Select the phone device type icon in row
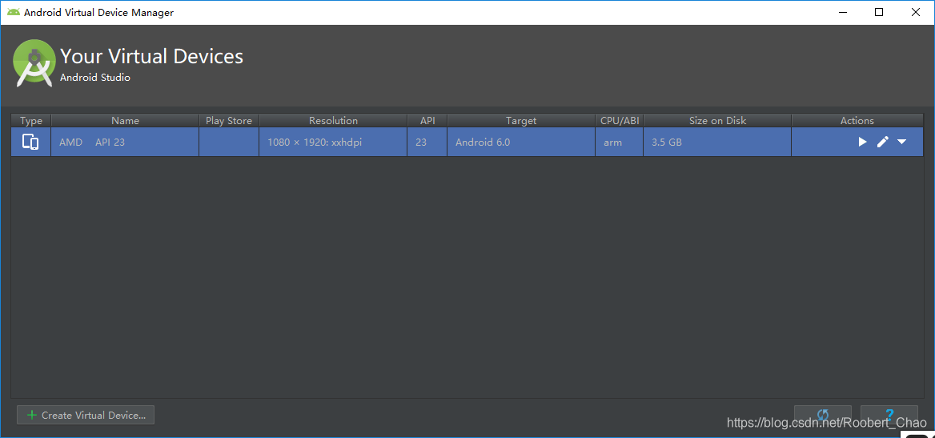 pos(30,142)
